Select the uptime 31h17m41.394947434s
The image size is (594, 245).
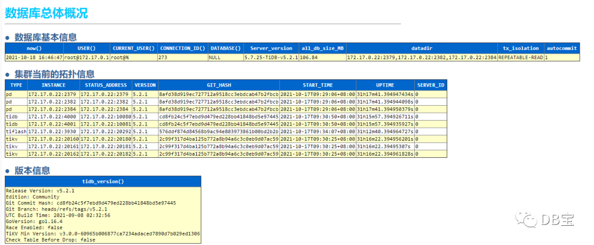point(385,94)
